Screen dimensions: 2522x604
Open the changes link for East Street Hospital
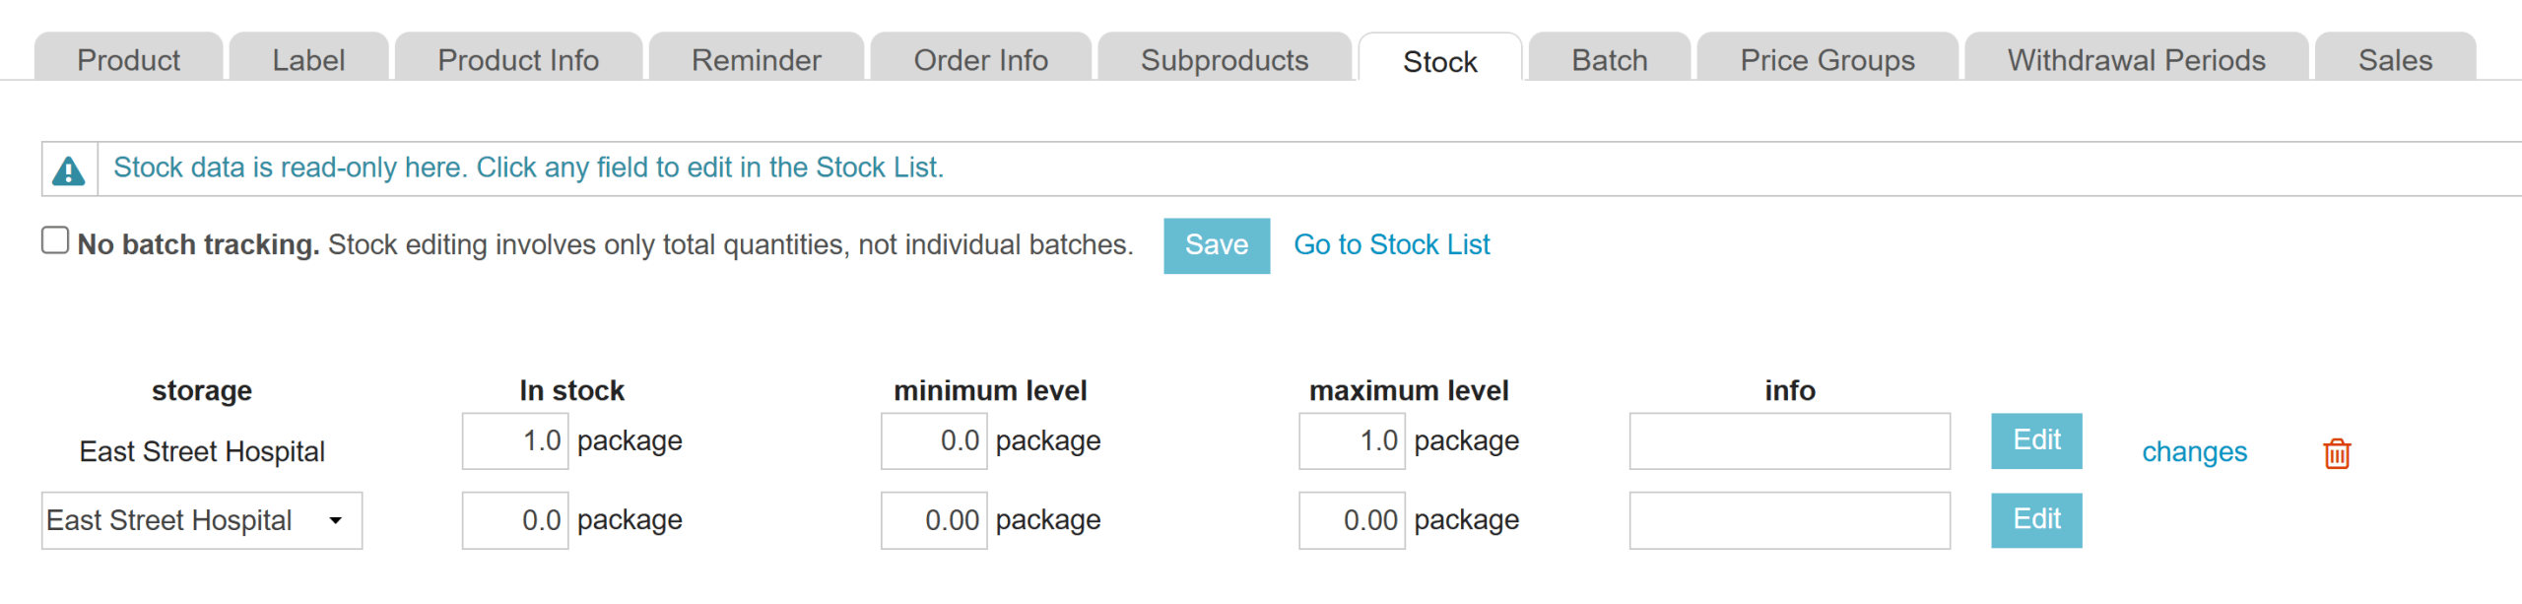2194,452
